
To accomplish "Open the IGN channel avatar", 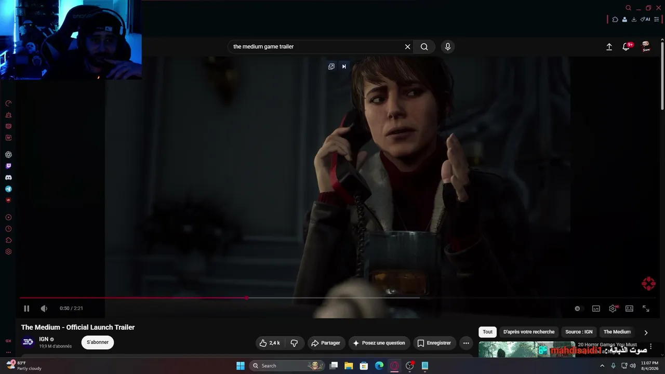I will [28, 342].
